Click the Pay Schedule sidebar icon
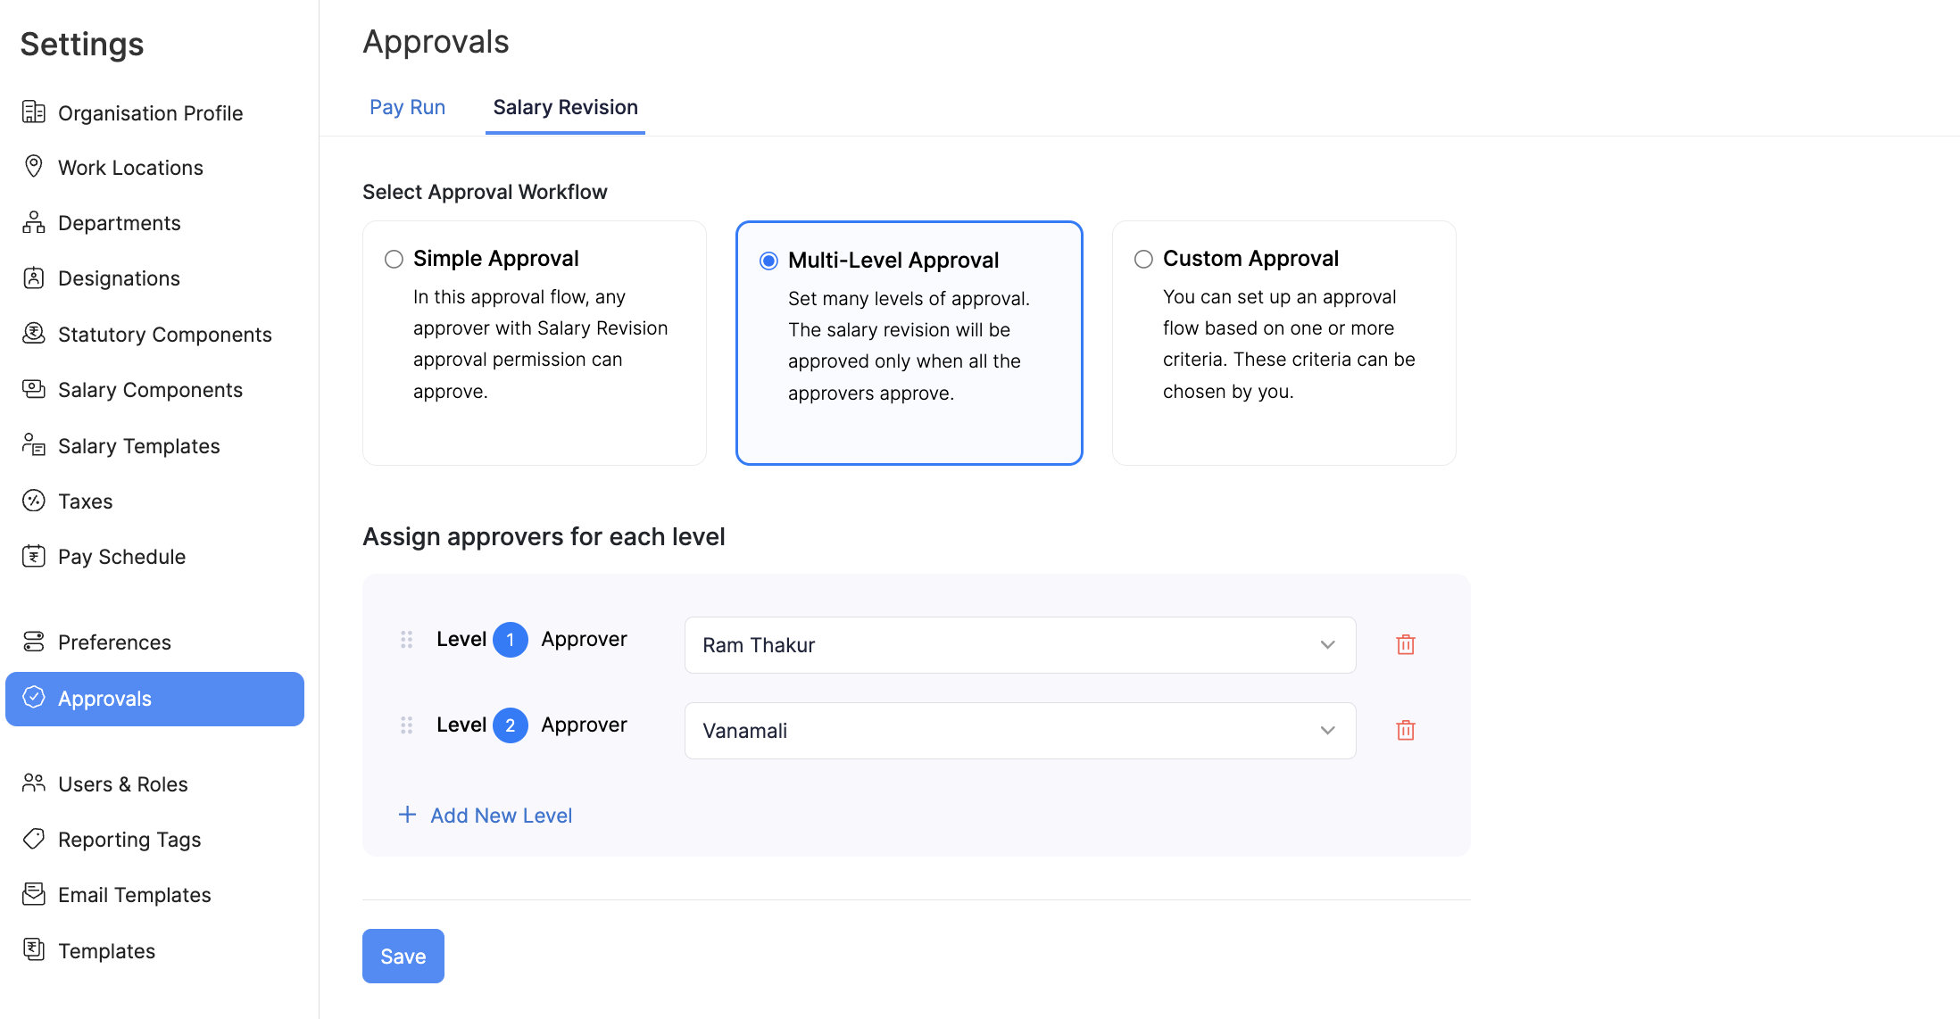Viewport: 1960px width, 1019px height. 34,556
